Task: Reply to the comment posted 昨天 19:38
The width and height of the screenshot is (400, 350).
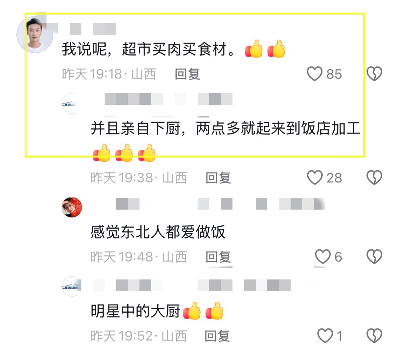Action: (x=218, y=178)
